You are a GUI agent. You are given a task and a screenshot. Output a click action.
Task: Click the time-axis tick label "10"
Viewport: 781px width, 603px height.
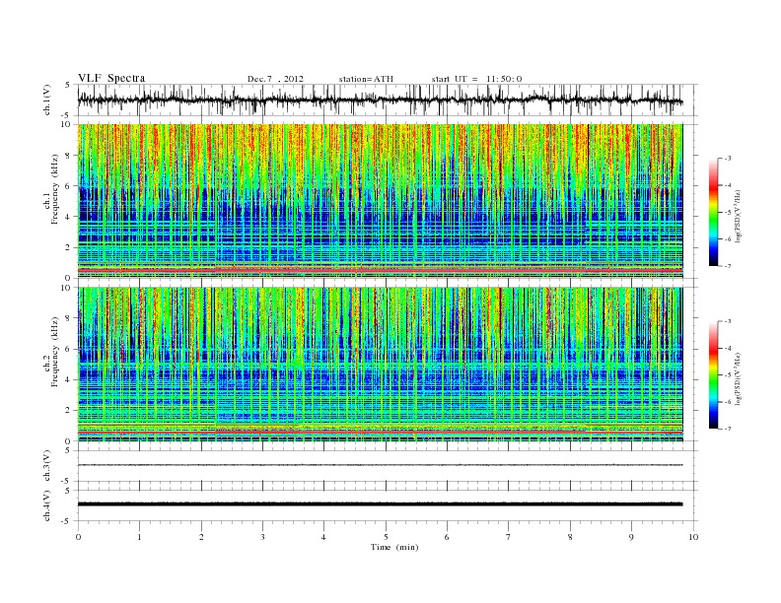(693, 537)
